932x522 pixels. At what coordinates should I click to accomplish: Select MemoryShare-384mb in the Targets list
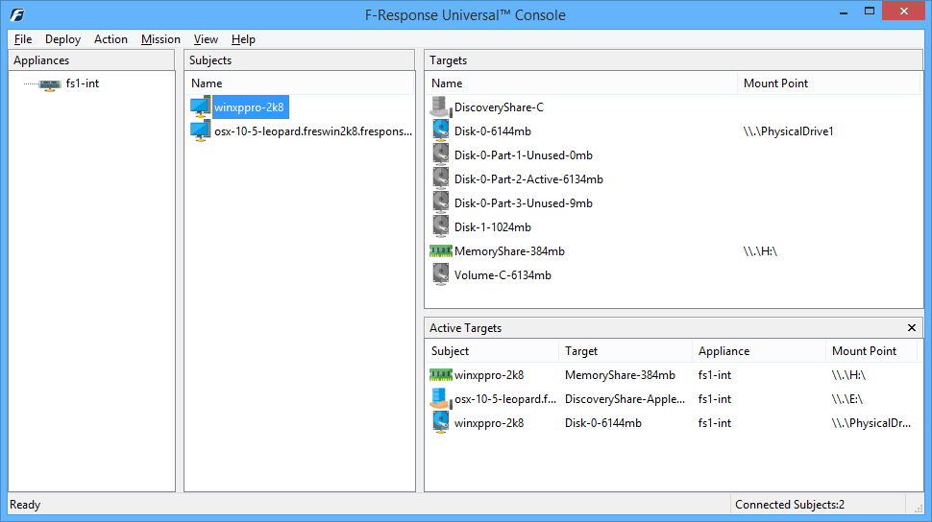pyautogui.click(x=509, y=251)
